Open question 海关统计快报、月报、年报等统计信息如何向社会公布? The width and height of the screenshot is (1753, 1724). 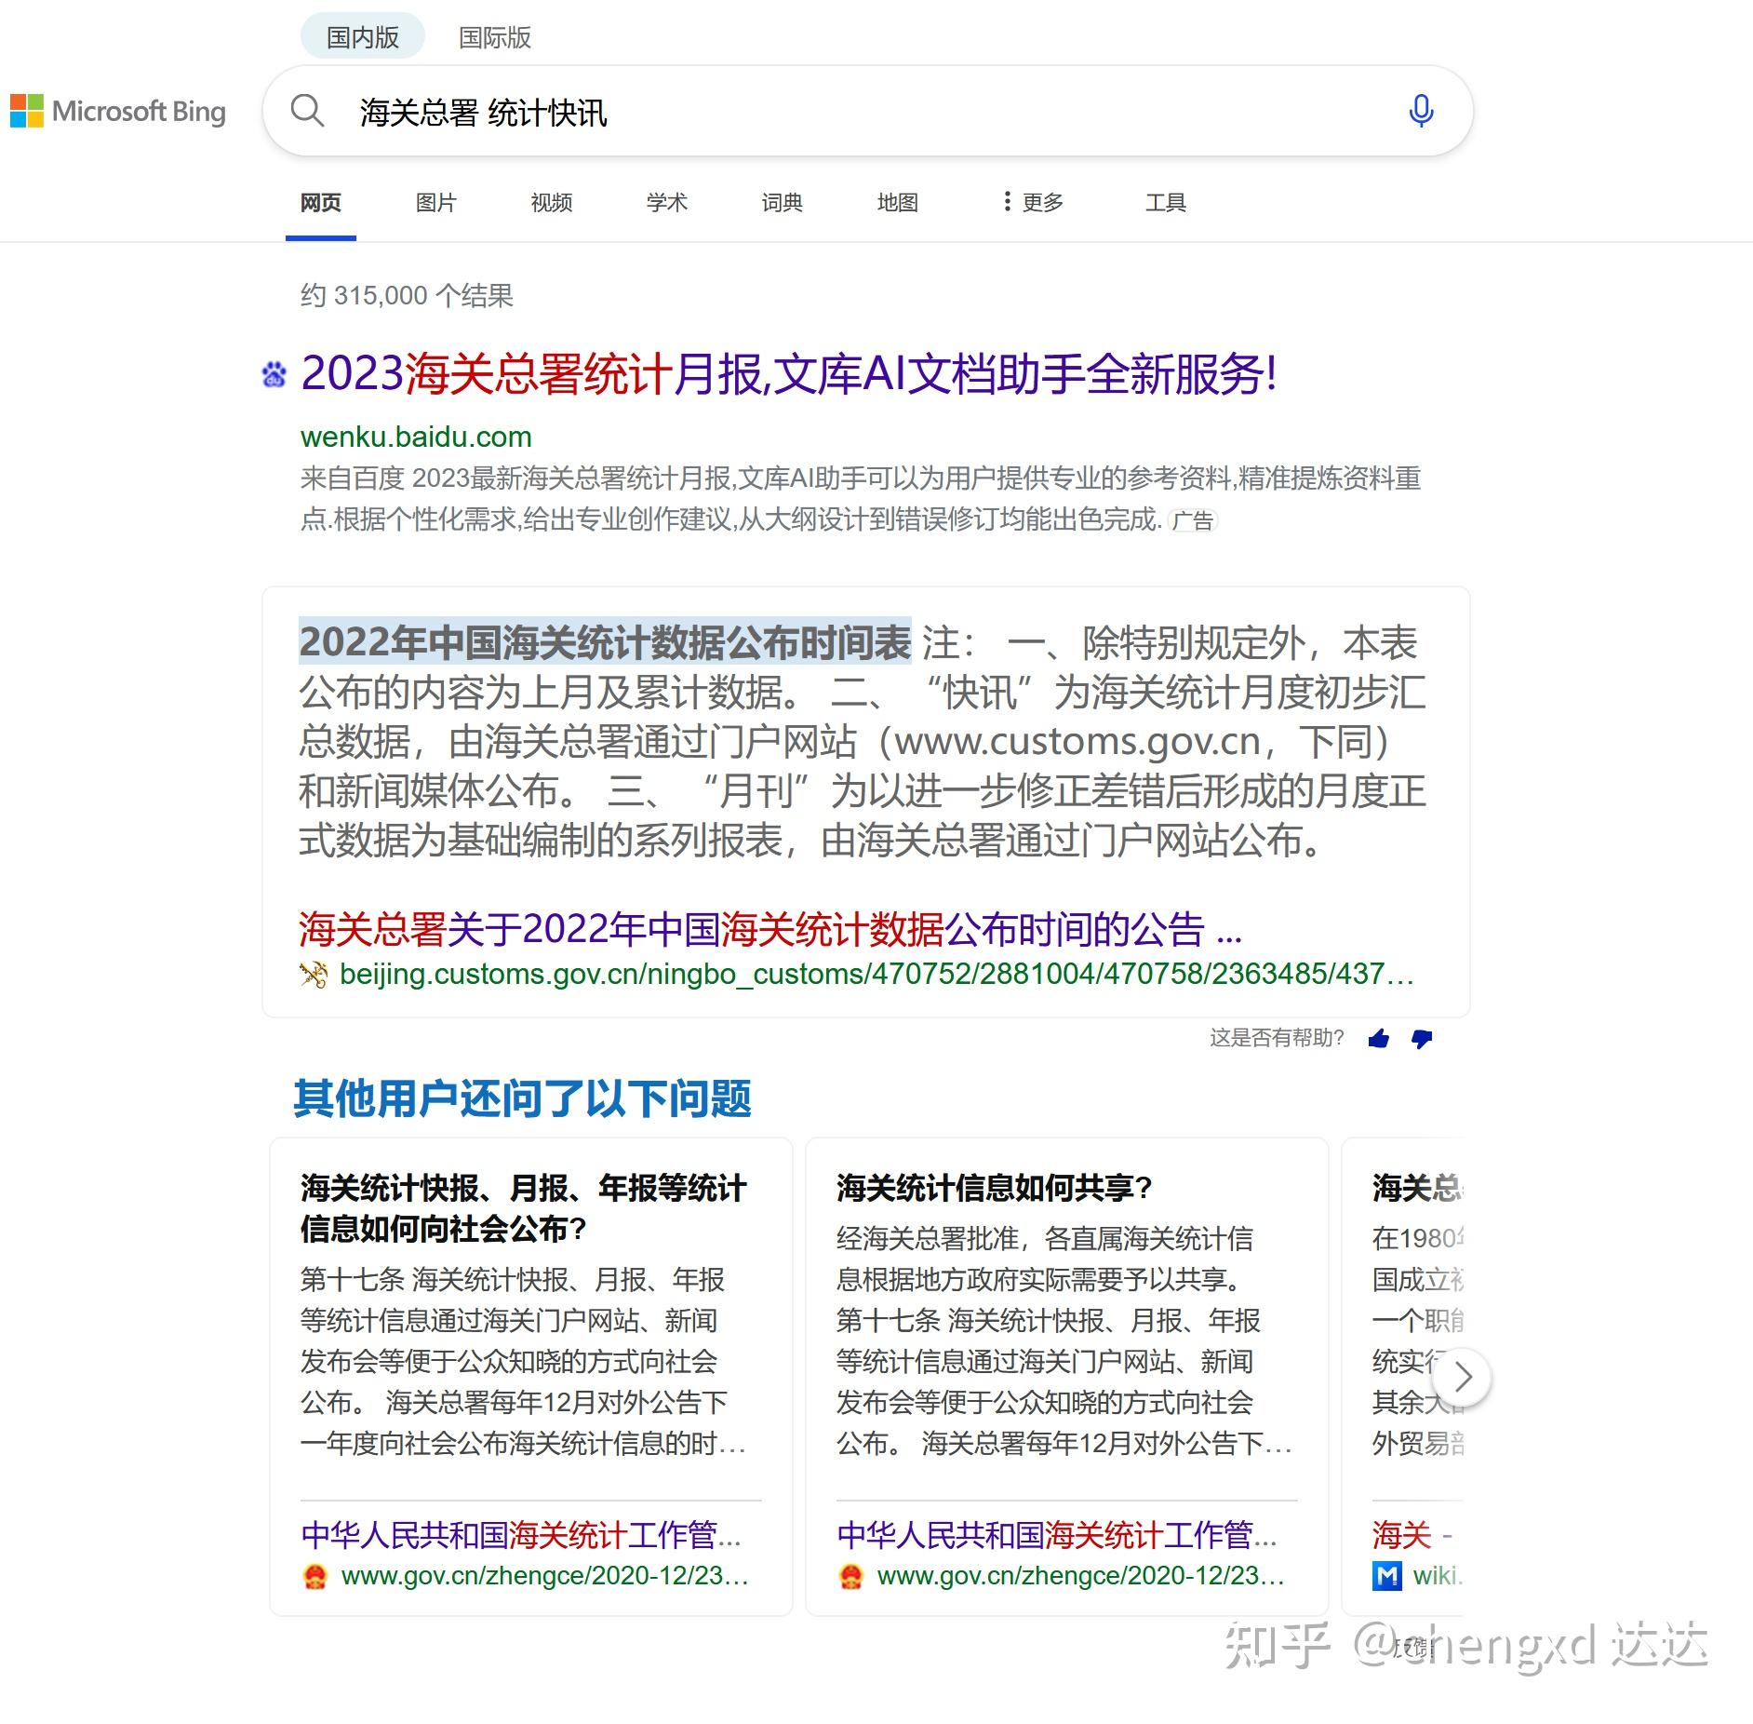pyautogui.click(x=523, y=1208)
